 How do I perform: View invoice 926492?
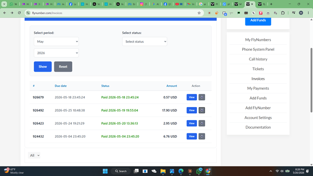point(191,110)
